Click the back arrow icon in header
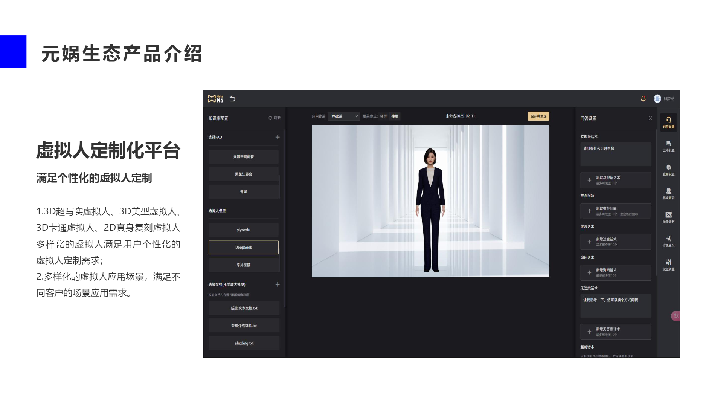The height and width of the screenshot is (407, 723). 233,99
